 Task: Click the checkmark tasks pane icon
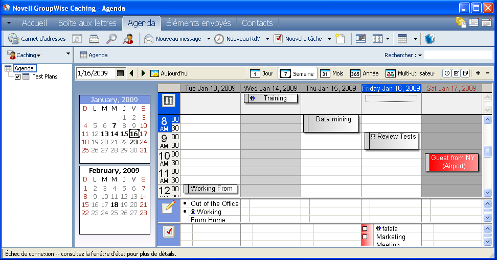point(169,231)
